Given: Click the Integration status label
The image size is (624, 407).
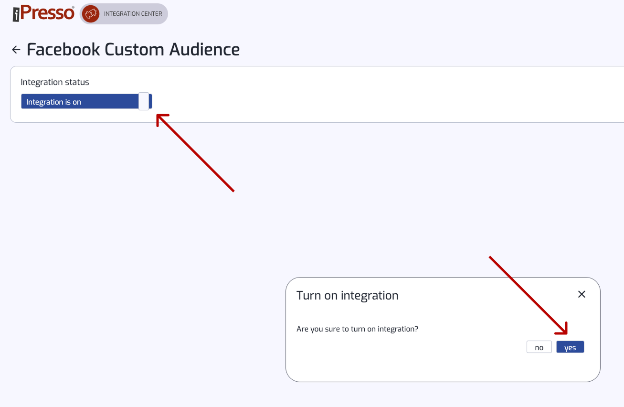Looking at the screenshot, I should click(x=55, y=82).
